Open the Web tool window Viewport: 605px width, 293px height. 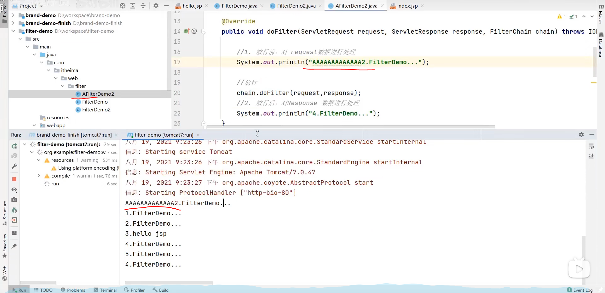(5, 273)
